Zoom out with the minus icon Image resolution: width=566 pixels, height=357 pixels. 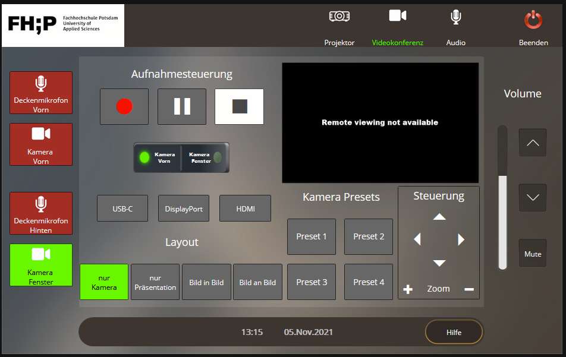pos(469,289)
